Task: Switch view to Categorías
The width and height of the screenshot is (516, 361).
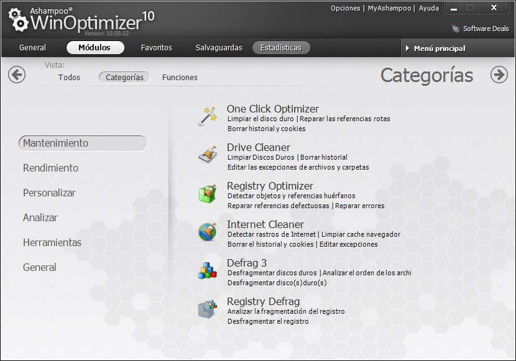Action: pyautogui.click(x=124, y=78)
